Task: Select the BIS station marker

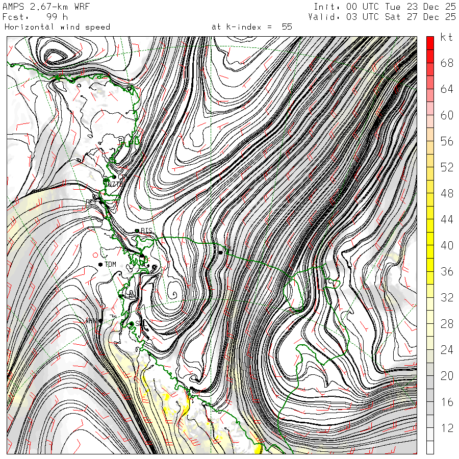Action: 137,231
